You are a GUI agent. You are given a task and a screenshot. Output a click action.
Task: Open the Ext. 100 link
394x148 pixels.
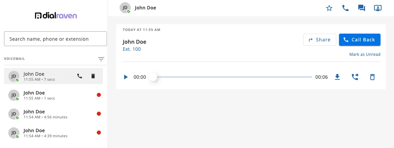(x=132, y=49)
